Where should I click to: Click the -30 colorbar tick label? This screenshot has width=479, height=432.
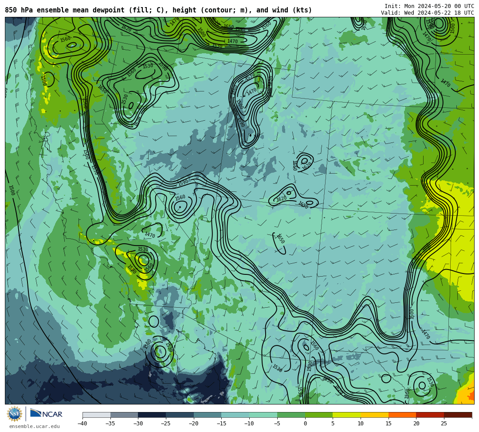[x=138, y=424]
